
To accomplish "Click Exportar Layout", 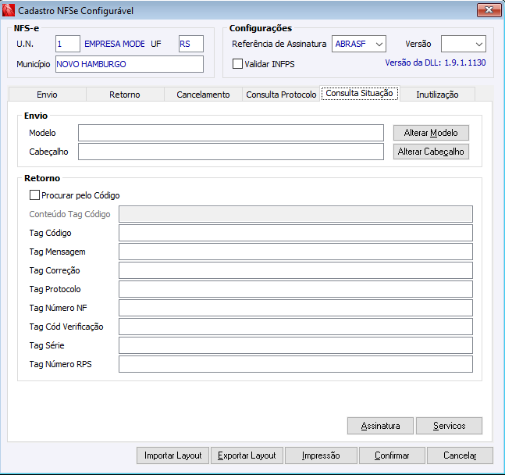I will point(247,455).
